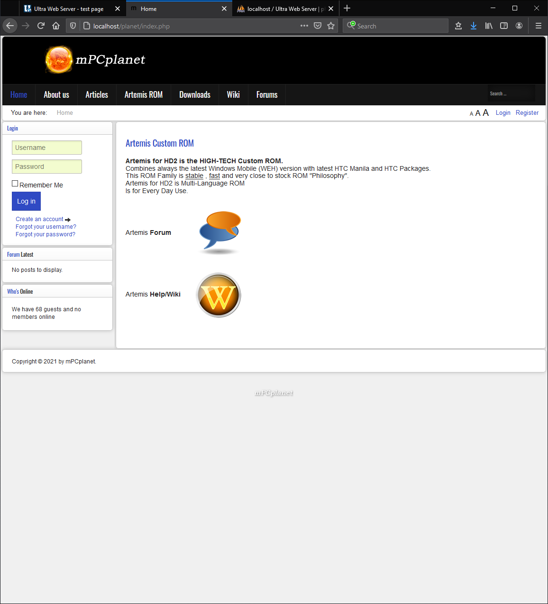The height and width of the screenshot is (604, 548).
Task: Show tracking protection shield info
Action: click(73, 26)
